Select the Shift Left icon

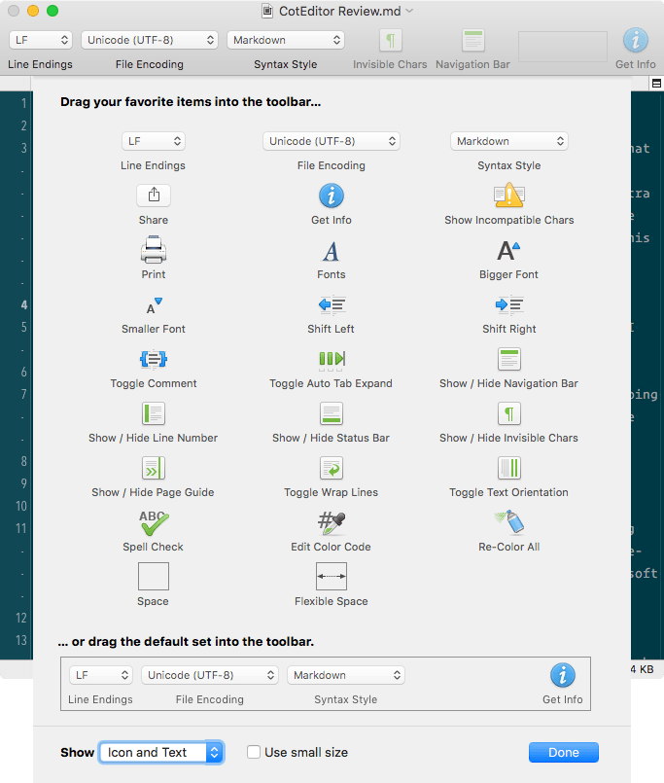coord(332,304)
